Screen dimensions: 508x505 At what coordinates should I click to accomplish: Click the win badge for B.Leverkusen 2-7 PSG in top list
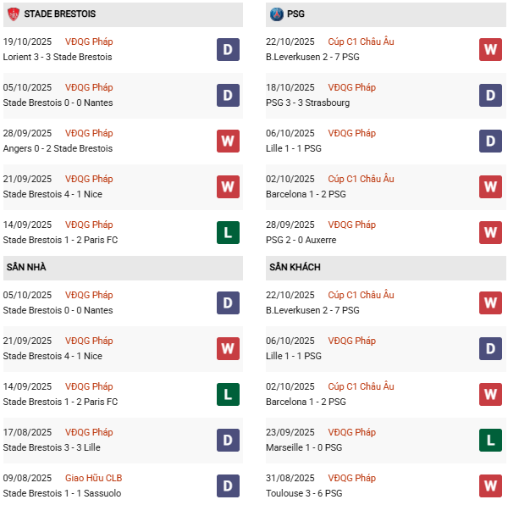[x=491, y=49]
